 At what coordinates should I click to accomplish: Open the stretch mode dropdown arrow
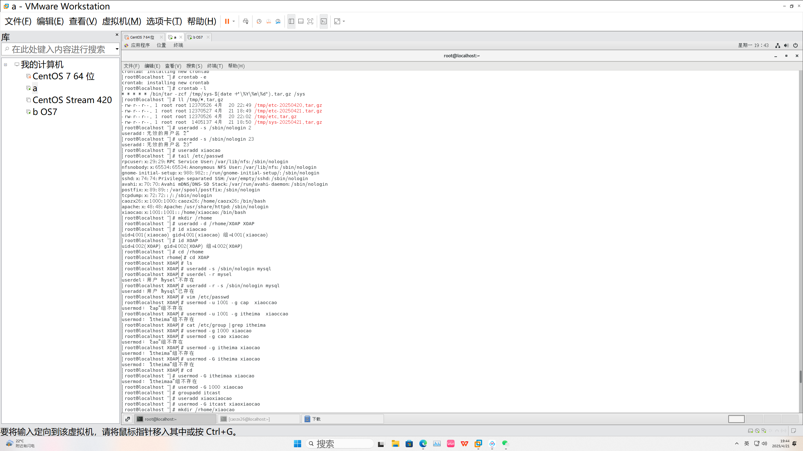point(344,21)
